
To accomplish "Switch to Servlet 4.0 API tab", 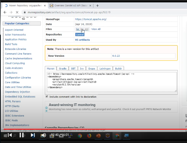I will pyautogui.click(x=71, y=6).
